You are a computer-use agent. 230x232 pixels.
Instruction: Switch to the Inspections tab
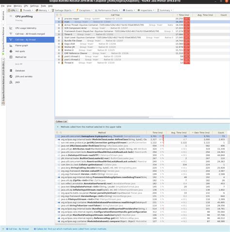(x=146, y=10)
